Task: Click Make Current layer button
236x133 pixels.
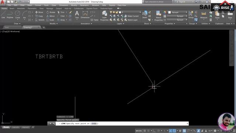Action: 131,16
